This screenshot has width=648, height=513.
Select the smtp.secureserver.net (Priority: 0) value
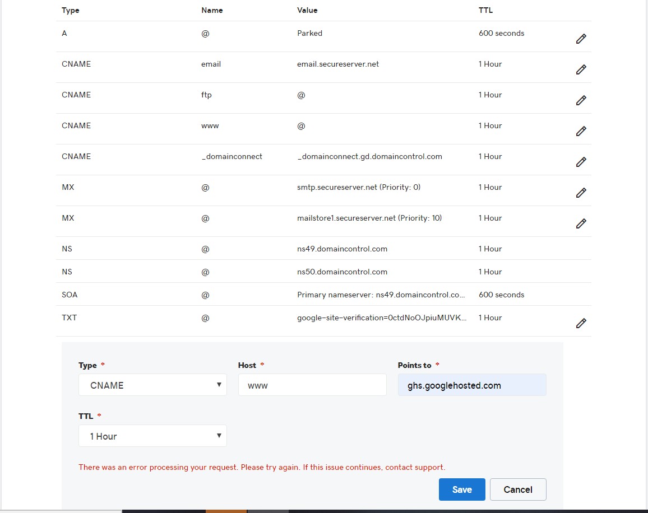point(358,187)
